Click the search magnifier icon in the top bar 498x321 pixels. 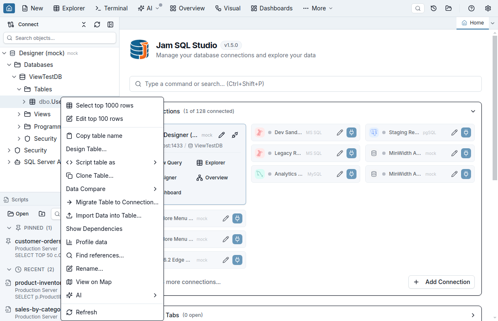(418, 8)
